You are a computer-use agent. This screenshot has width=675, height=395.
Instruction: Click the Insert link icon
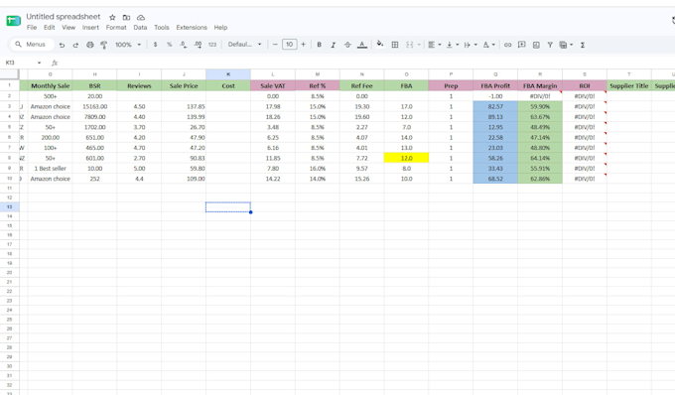(507, 45)
